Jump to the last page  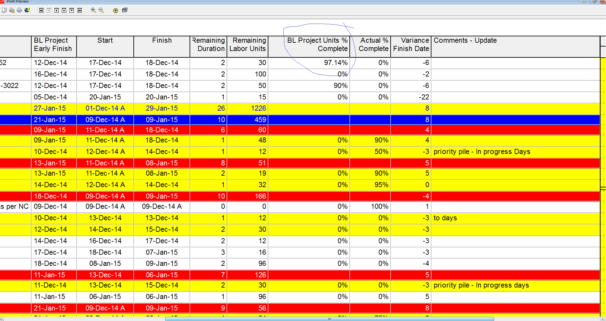[x=79, y=11]
